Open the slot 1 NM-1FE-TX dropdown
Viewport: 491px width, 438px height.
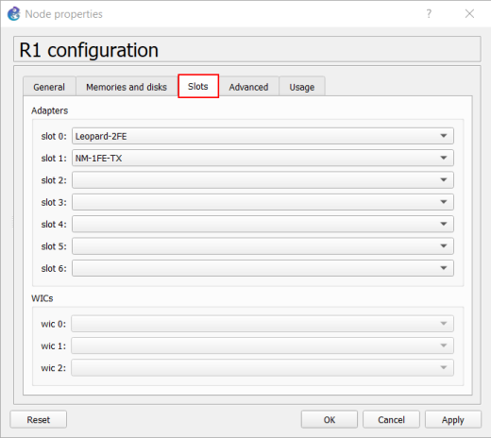pos(262,158)
